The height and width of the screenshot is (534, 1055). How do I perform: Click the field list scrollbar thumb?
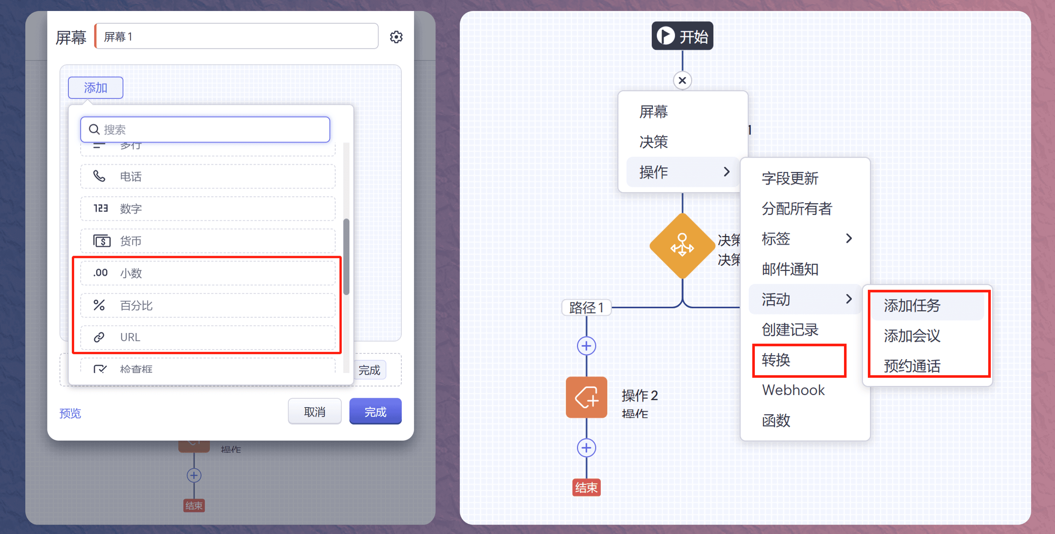coord(346,257)
